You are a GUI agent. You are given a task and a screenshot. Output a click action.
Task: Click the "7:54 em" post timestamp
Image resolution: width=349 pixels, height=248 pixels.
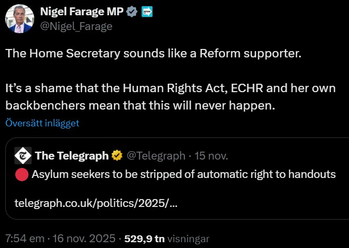[x=25, y=239]
